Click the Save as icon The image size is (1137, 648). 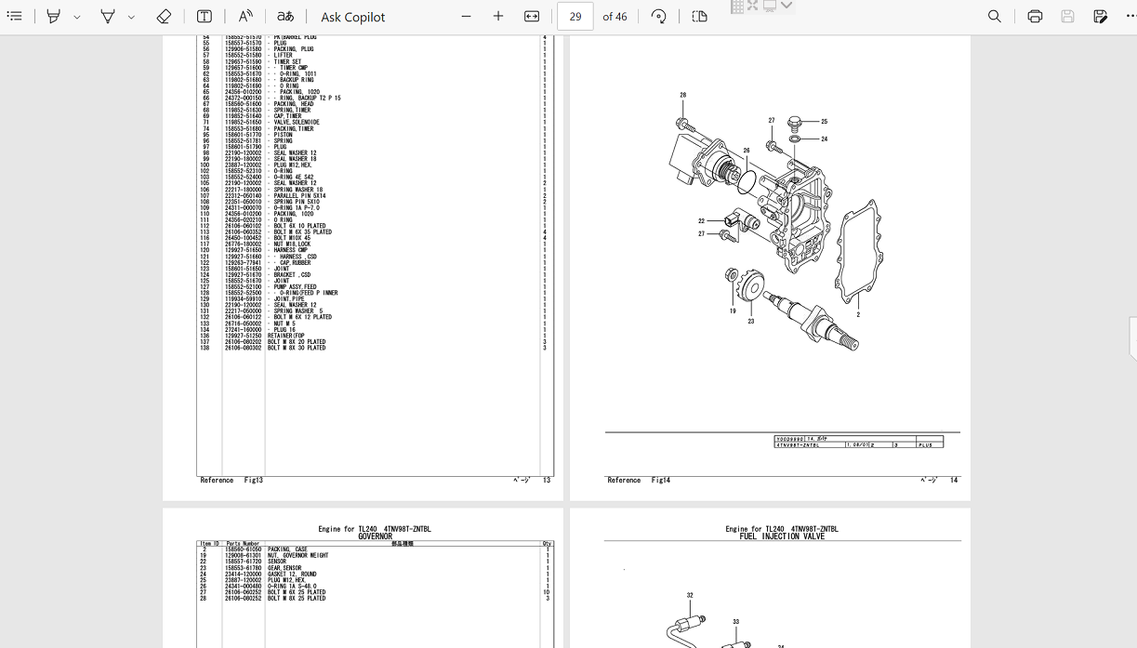point(1101,16)
